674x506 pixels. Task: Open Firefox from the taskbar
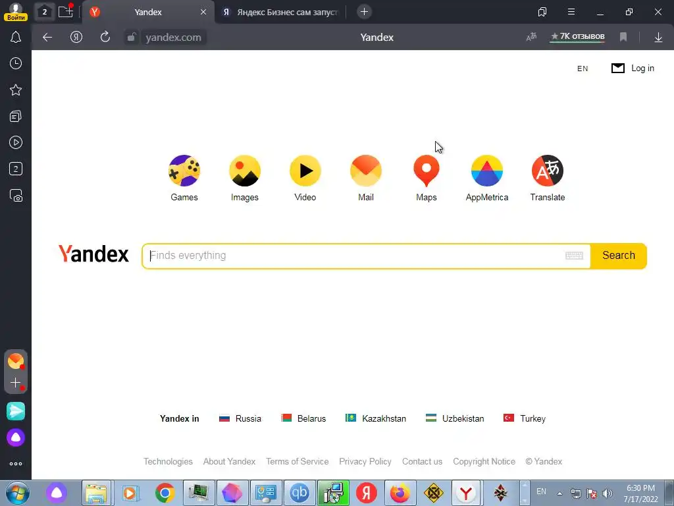pyautogui.click(x=400, y=493)
